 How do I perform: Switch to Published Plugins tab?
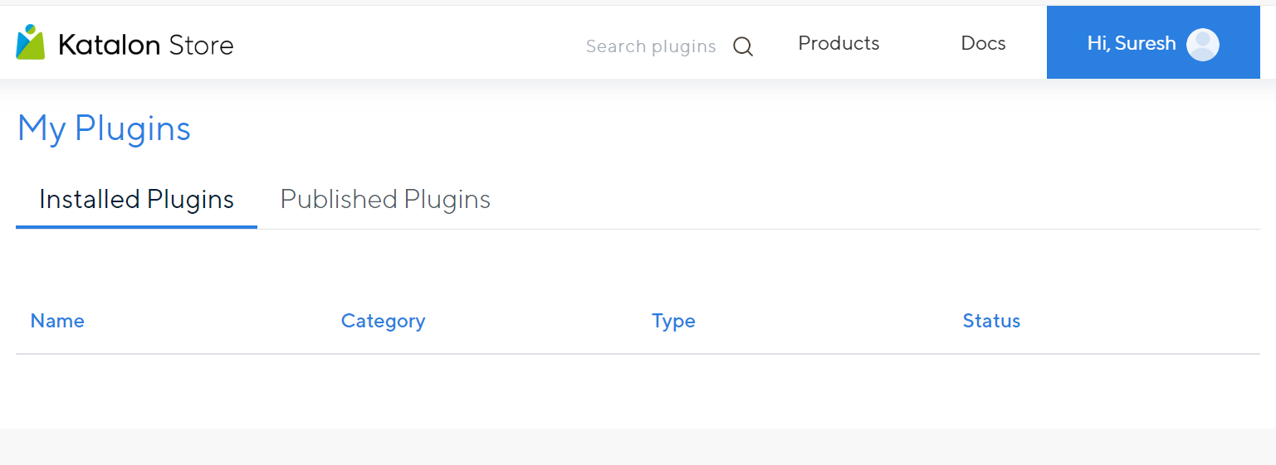(385, 200)
